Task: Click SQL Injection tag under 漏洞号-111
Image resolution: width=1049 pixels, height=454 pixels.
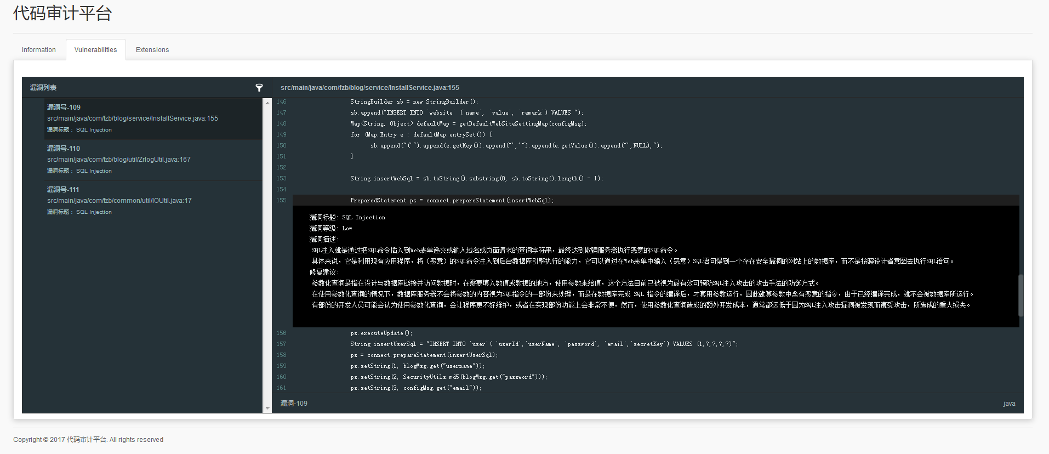Action: [x=94, y=212]
